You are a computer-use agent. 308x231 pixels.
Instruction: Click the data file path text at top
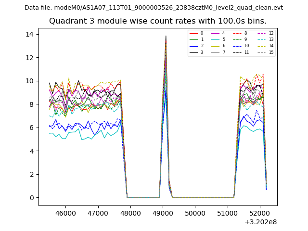tap(154, 8)
